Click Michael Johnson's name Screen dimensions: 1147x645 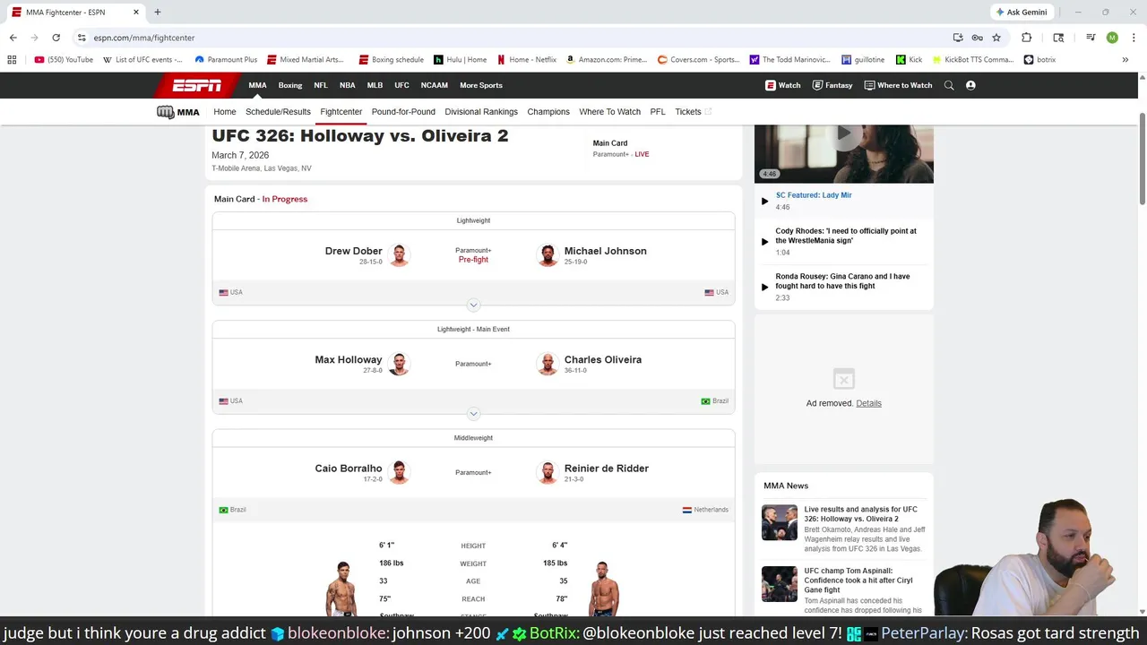click(x=605, y=251)
